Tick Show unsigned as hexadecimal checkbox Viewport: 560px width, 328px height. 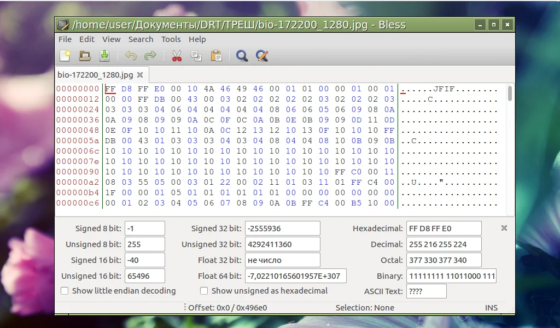point(204,291)
